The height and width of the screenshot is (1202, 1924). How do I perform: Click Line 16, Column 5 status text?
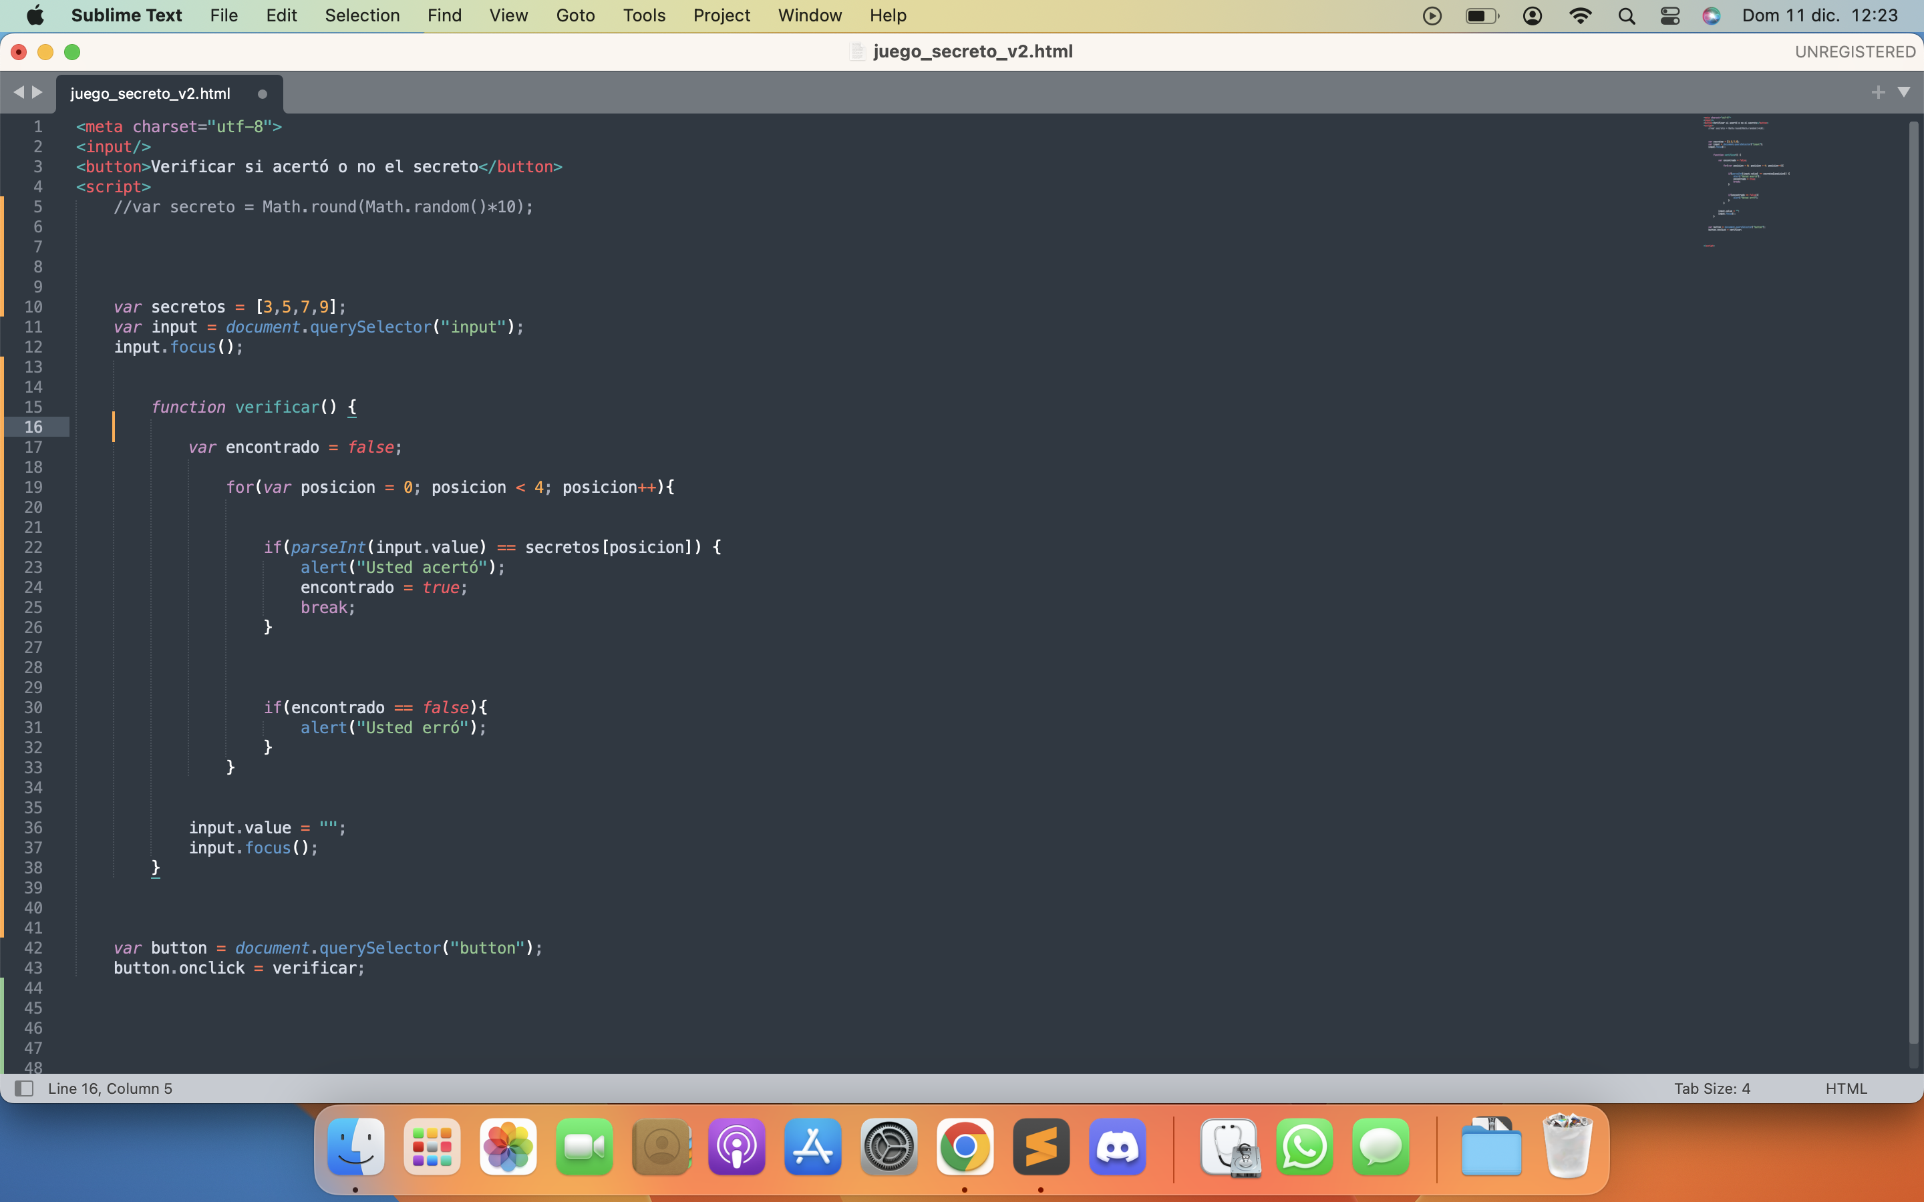110,1088
